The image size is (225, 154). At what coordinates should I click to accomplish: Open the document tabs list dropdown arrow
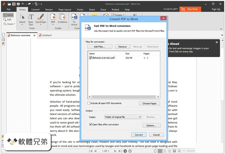point(222,35)
